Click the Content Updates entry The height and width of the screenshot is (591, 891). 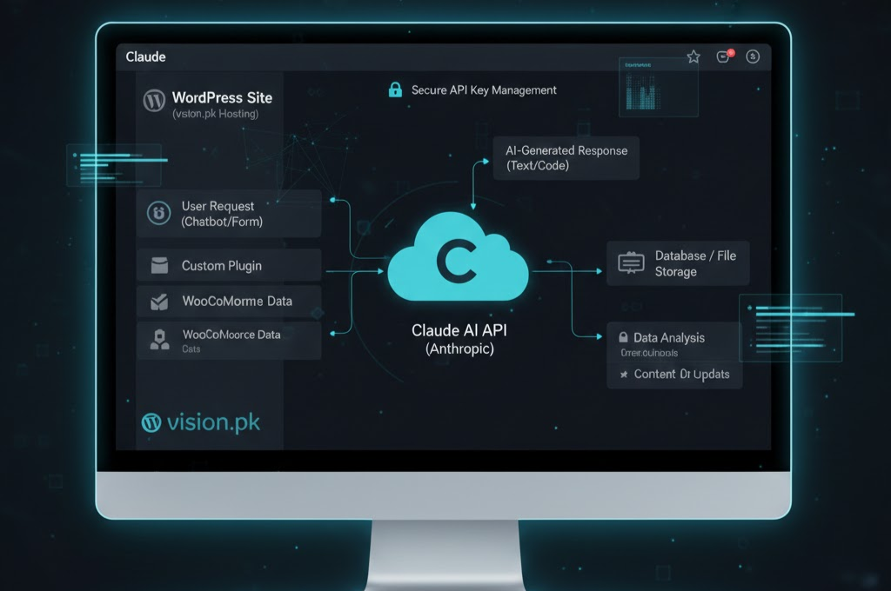(675, 374)
